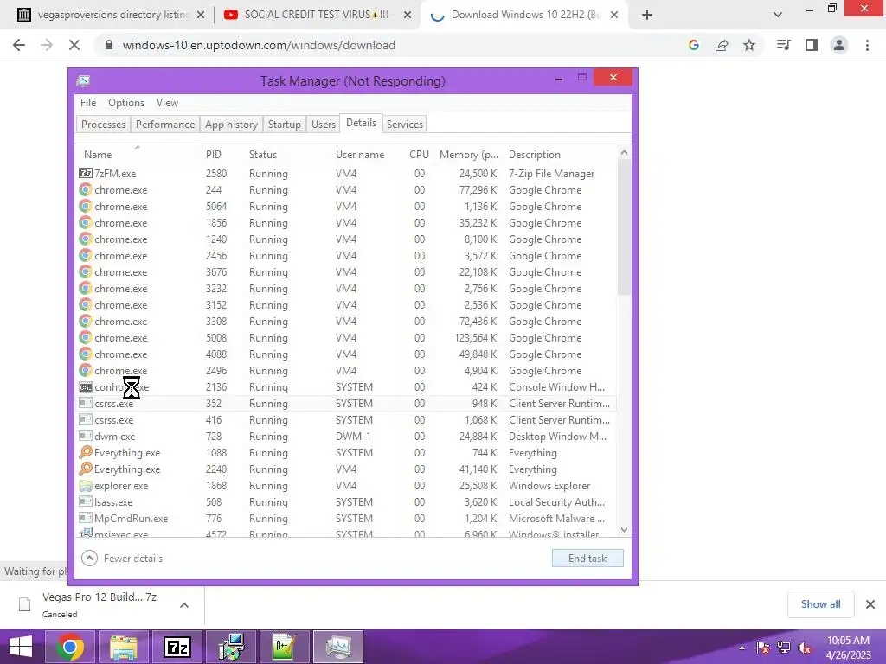Select csrss.exe with PID 416

coord(346,420)
